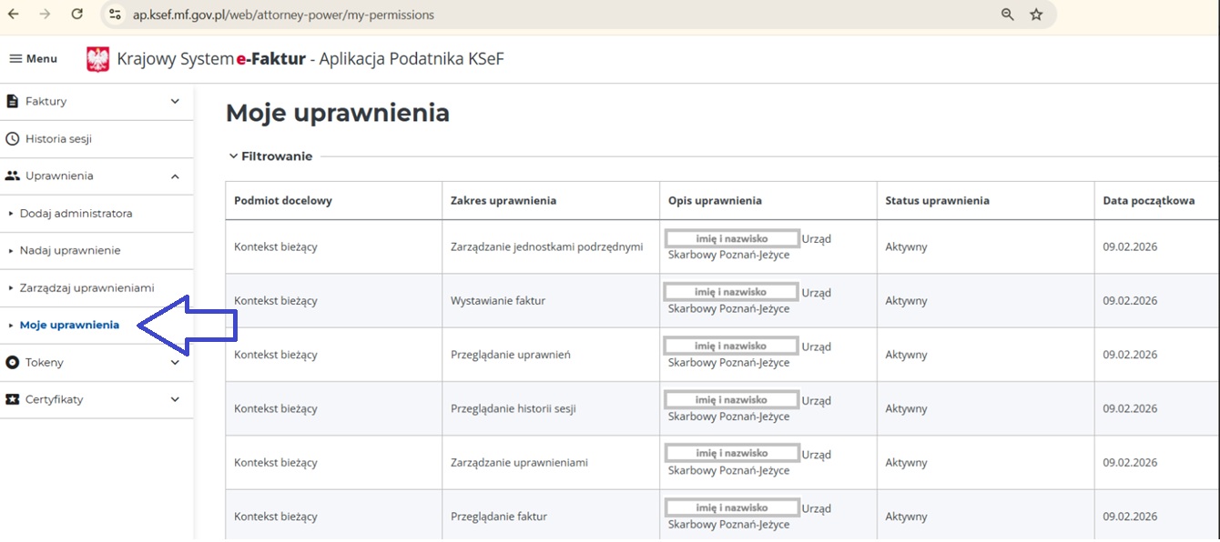Open the hamburger Menu button

33,59
